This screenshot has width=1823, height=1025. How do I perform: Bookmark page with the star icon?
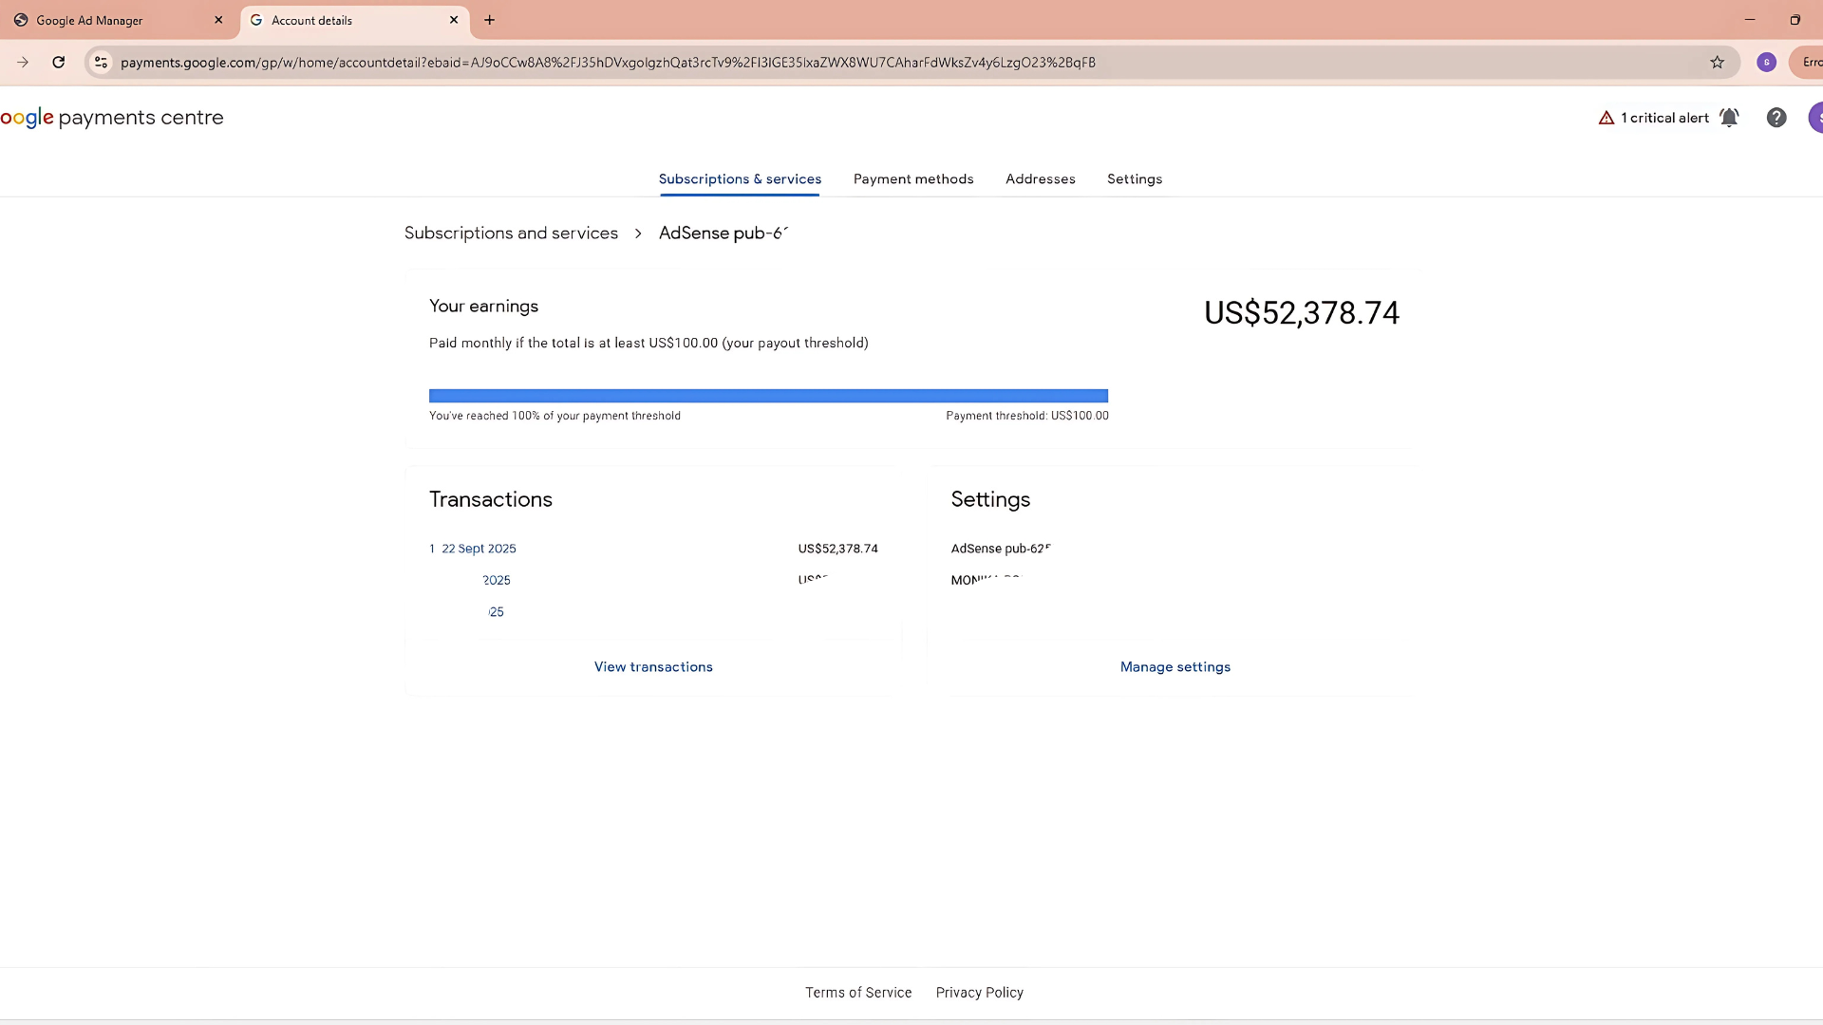(x=1717, y=63)
